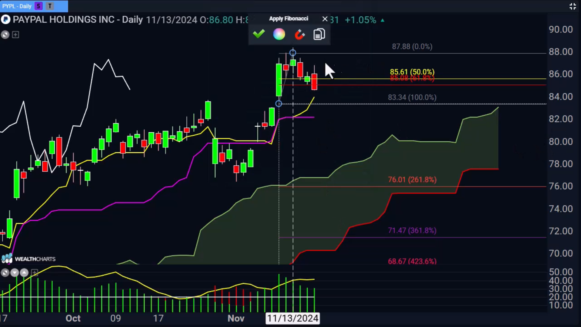Click the PAYPAL HOLDINGS INC chart title
581x327 pixels.
pos(64,20)
